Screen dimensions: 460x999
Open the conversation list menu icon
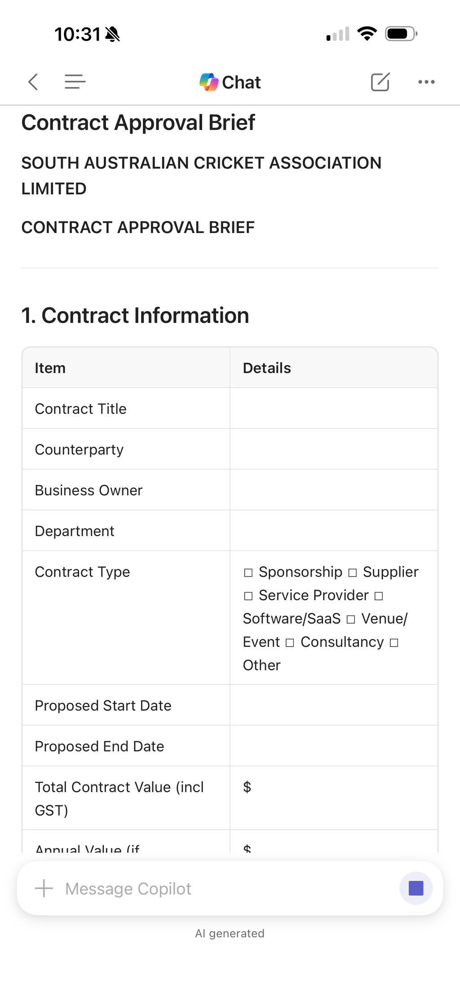(75, 82)
